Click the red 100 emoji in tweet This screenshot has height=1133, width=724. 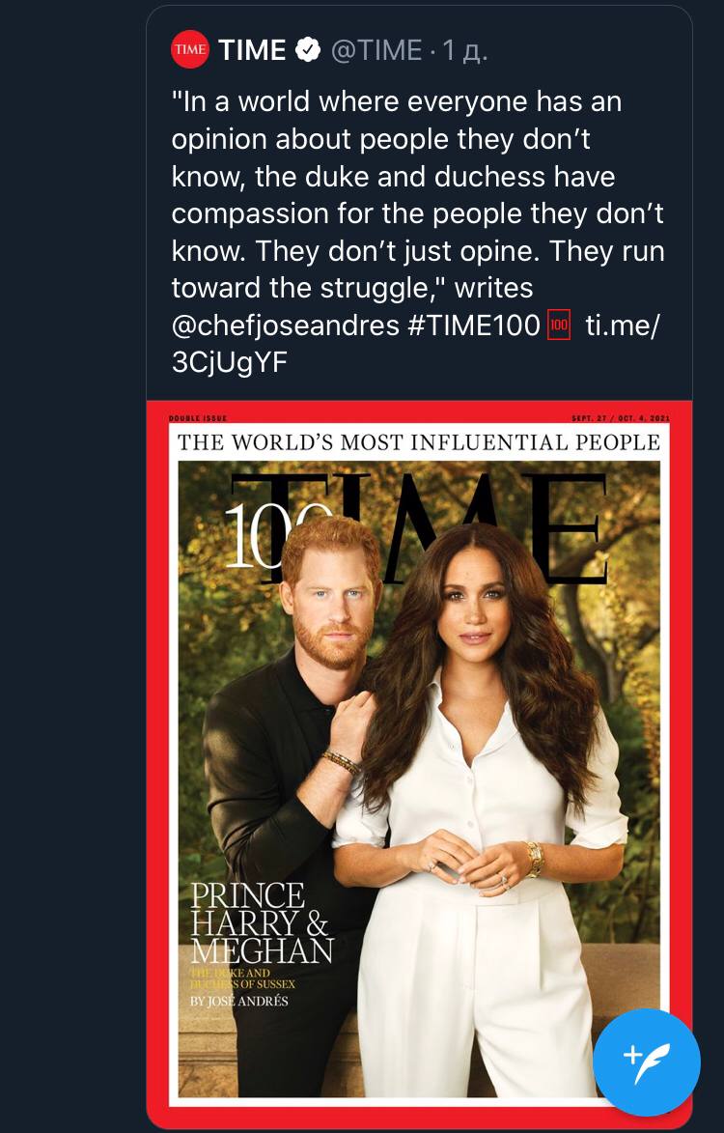click(x=559, y=326)
